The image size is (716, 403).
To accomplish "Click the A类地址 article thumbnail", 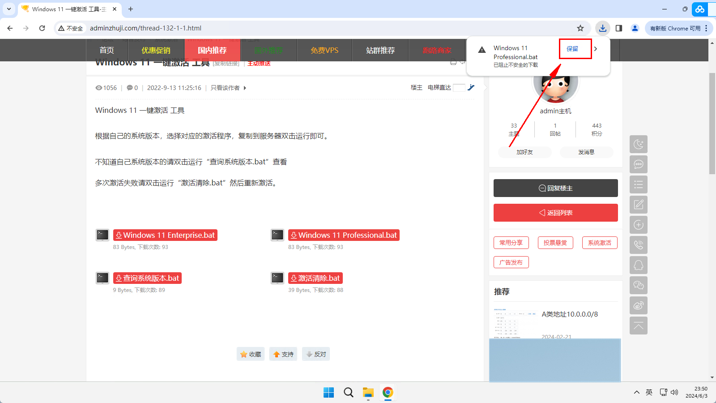I will coord(515,323).
